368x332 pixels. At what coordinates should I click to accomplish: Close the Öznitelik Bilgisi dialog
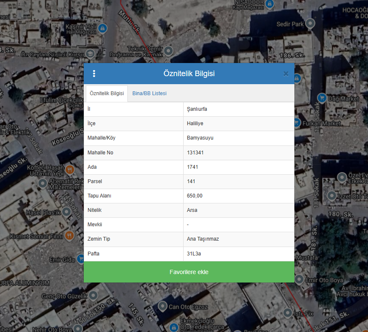[x=286, y=74]
